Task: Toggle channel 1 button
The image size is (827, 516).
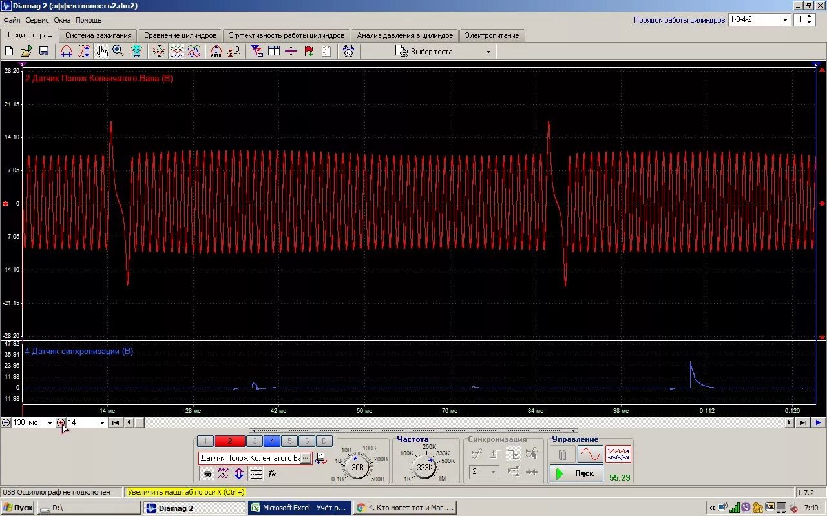Action: tap(205, 441)
